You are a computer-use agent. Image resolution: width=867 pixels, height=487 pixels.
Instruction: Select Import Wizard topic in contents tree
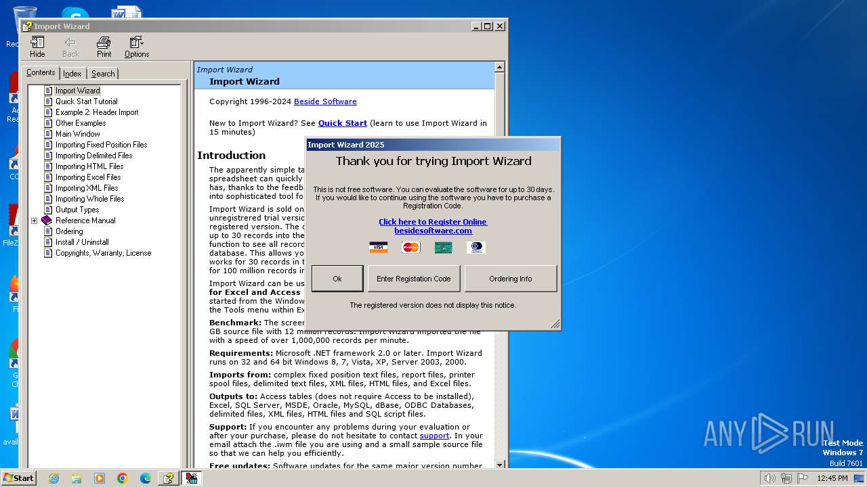pyautogui.click(x=78, y=91)
